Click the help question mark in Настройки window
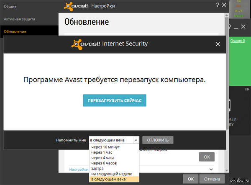The width and height of the screenshot is (251, 185). pos(217,6)
